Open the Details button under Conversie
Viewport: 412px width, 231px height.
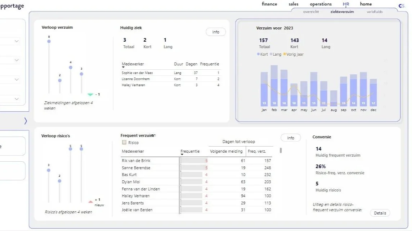click(x=380, y=213)
